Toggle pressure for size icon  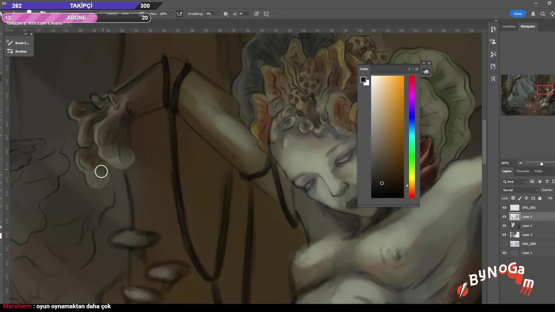pyautogui.click(x=256, y=14)
